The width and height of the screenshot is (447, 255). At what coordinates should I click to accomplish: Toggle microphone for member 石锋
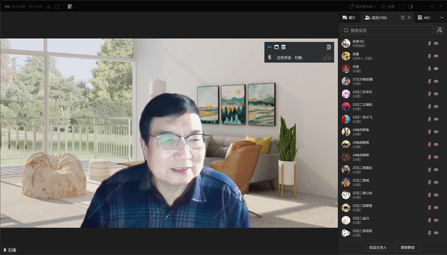pos(429,68)
